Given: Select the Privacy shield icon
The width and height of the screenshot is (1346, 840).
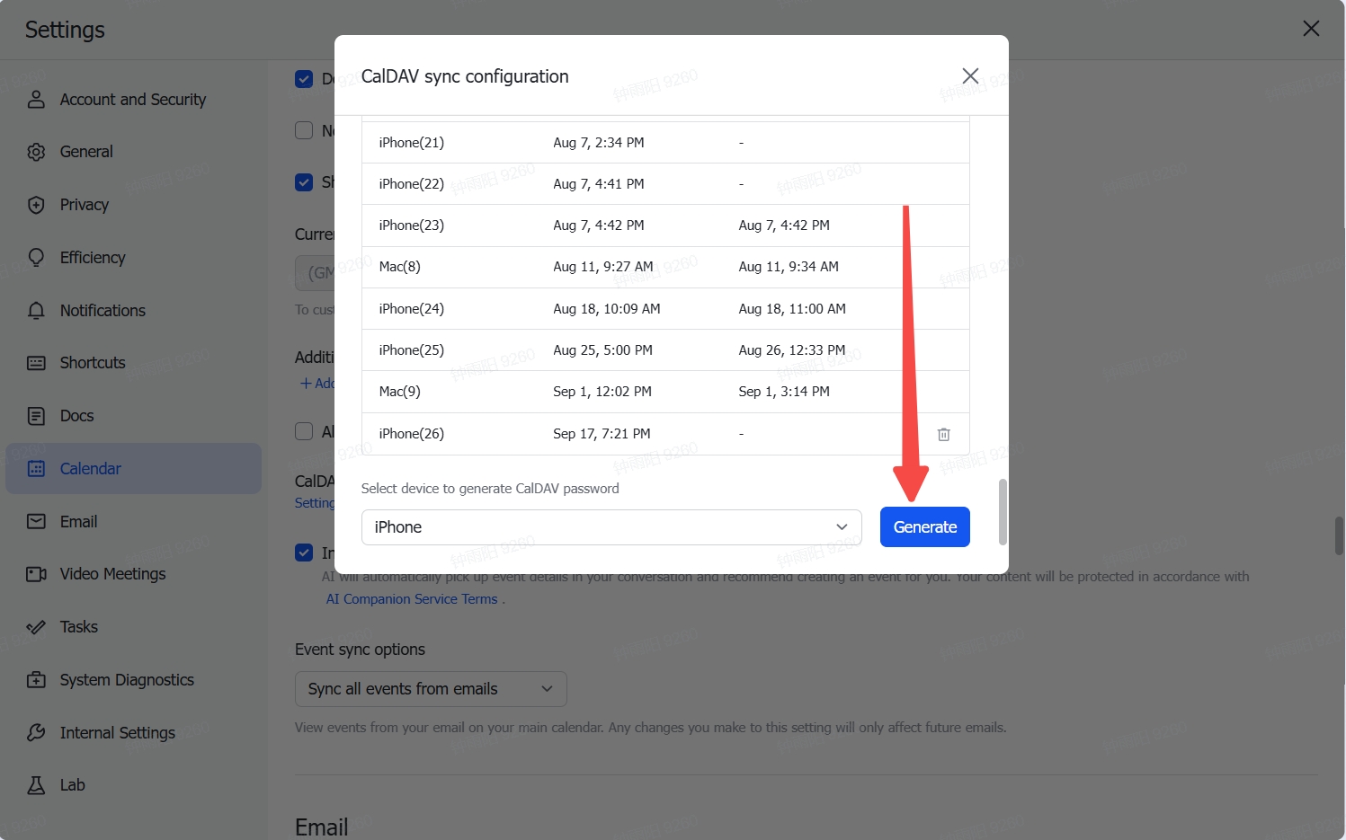Looking at the screenshot, I should (36, 205).
